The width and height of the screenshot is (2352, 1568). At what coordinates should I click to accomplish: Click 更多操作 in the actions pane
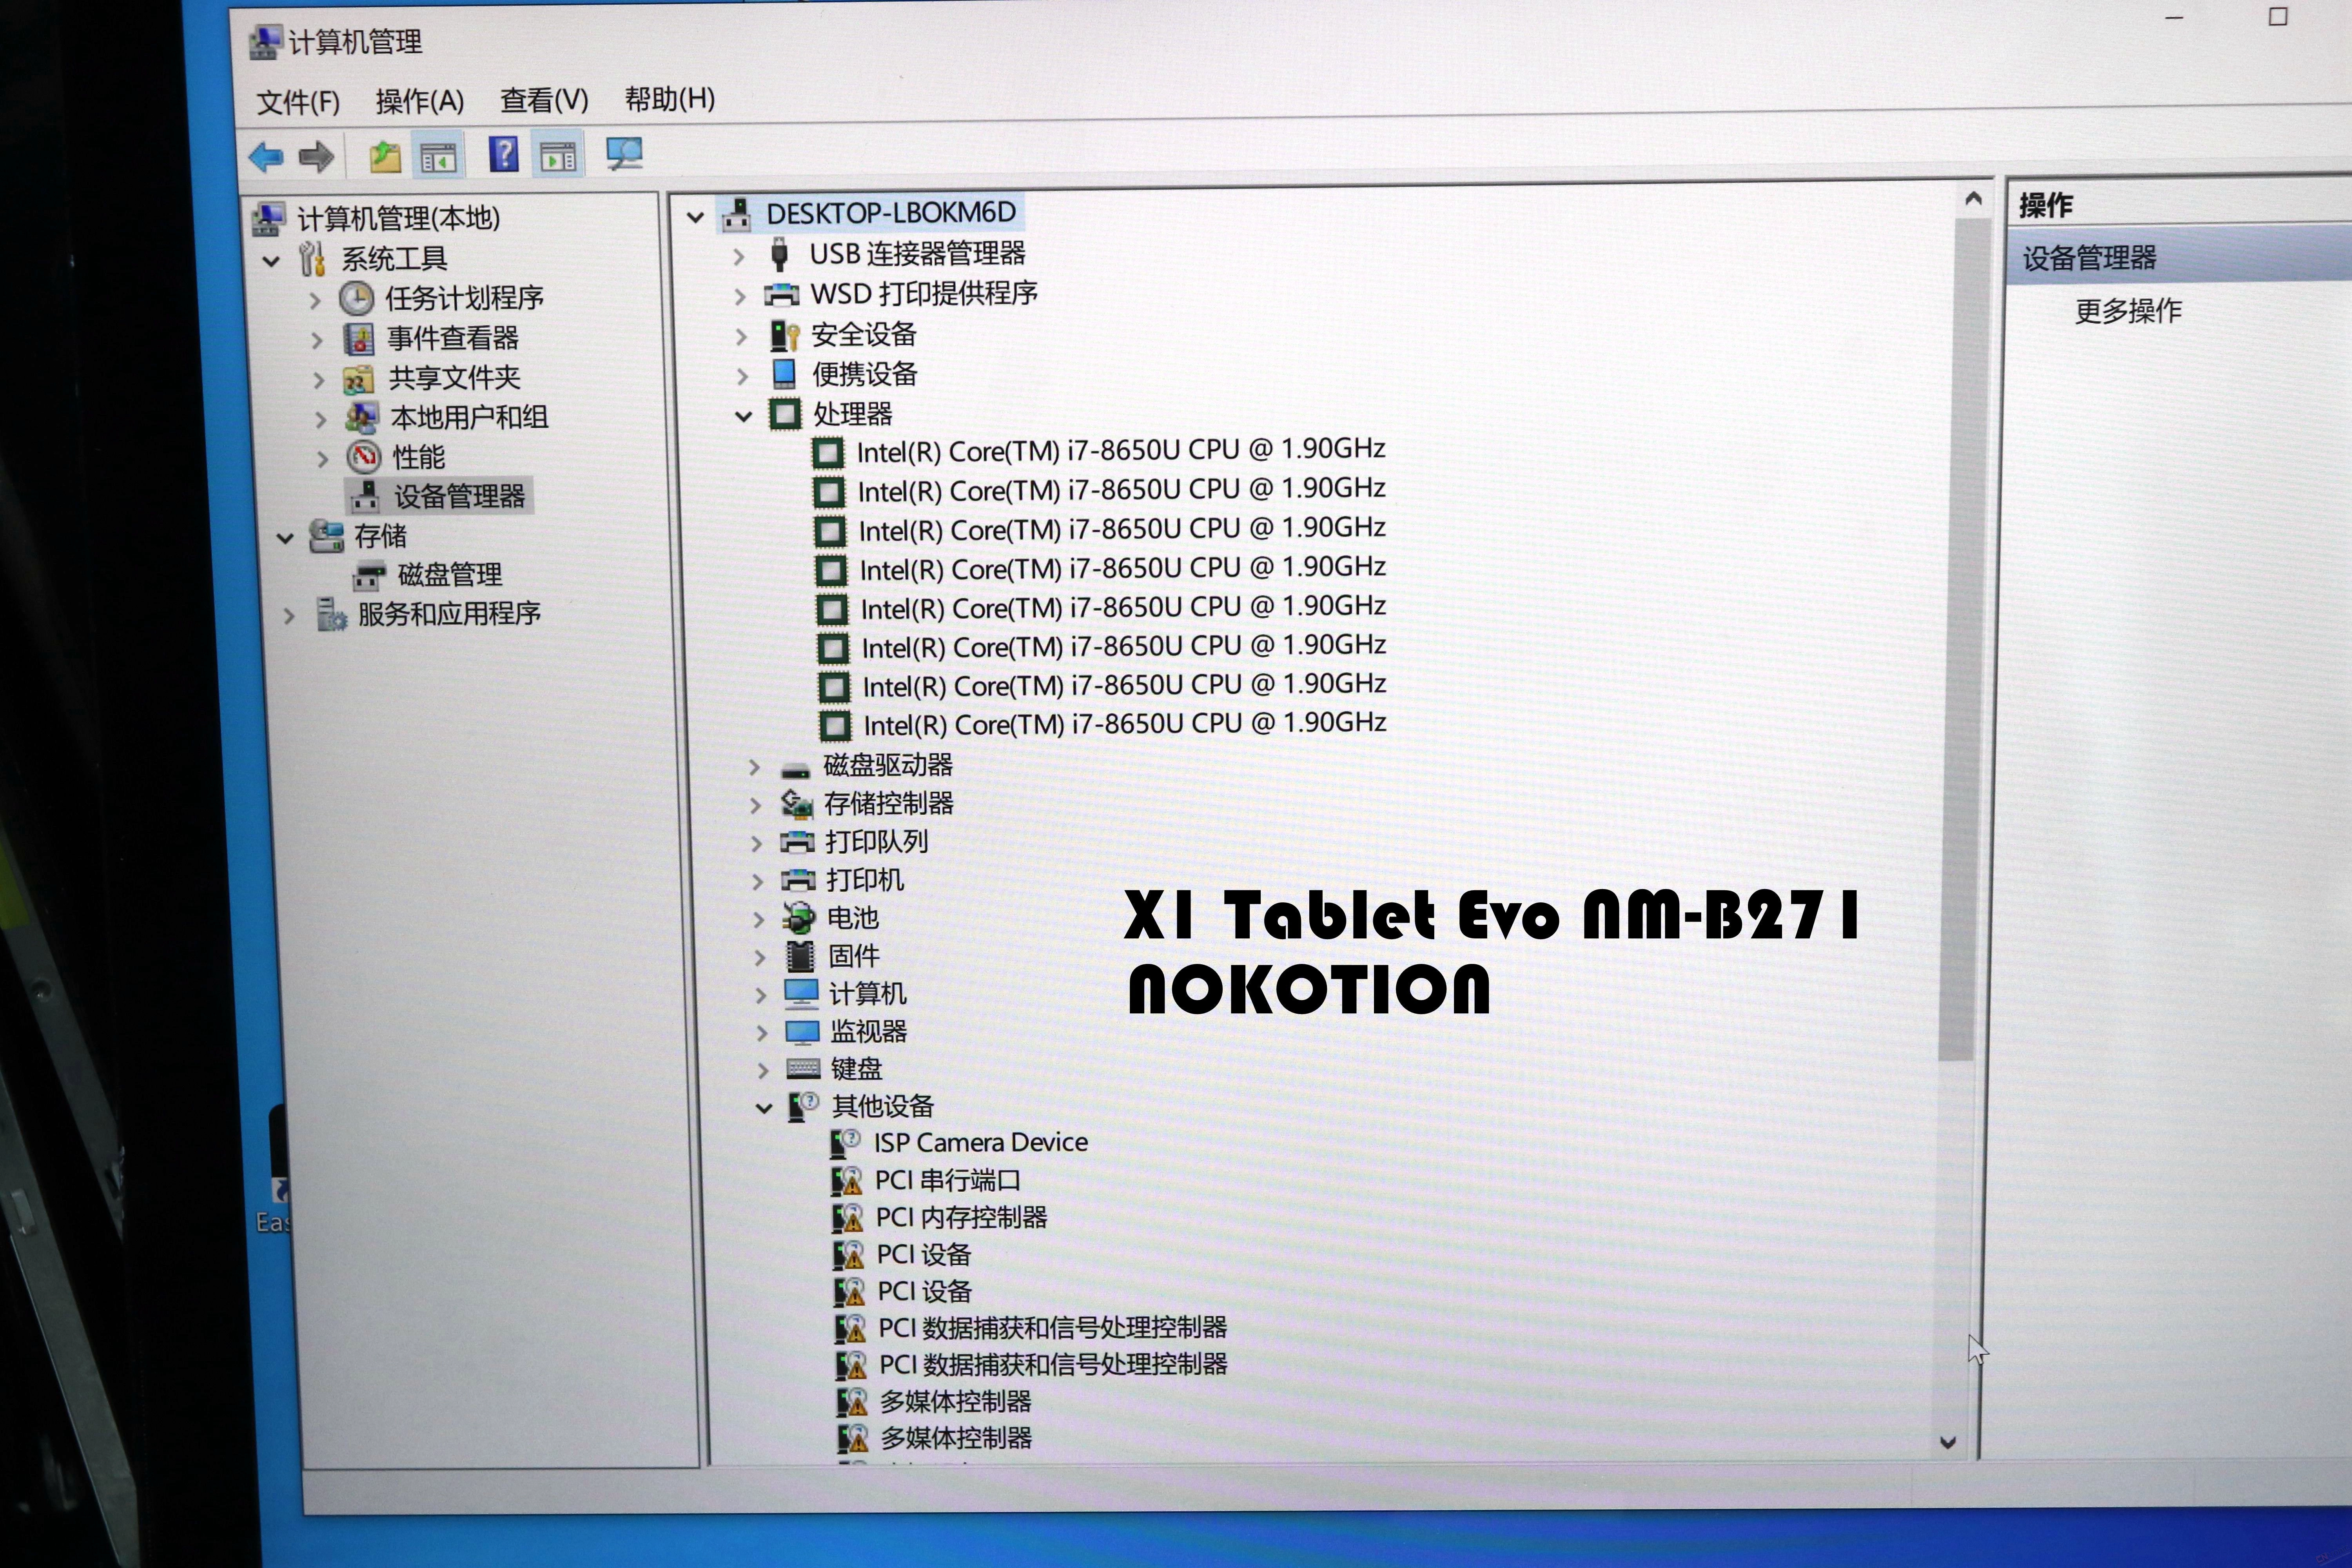point(2128,311)
